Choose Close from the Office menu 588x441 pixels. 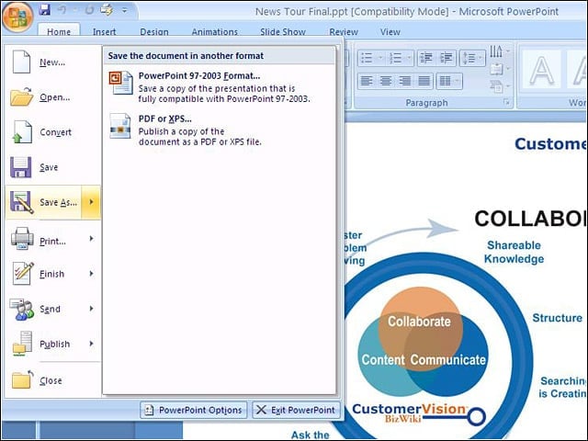click(53, 380)
